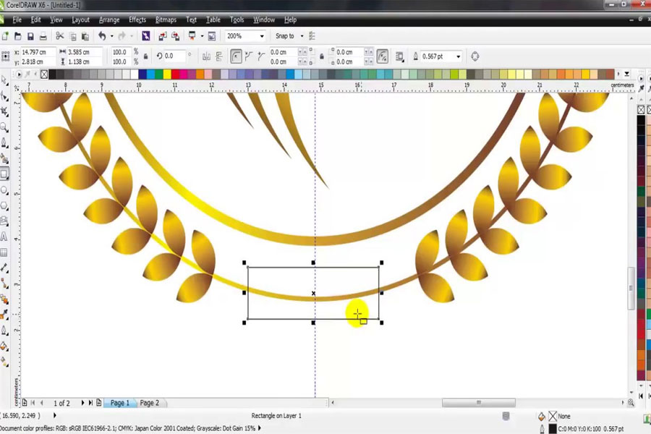Open outline width 0.567 pt dropdown
The image size is (651, 434).
coord(459,56)
